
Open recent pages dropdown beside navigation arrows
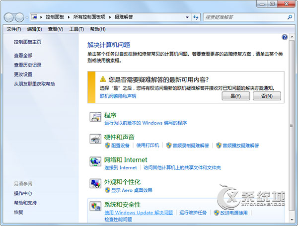27,17
